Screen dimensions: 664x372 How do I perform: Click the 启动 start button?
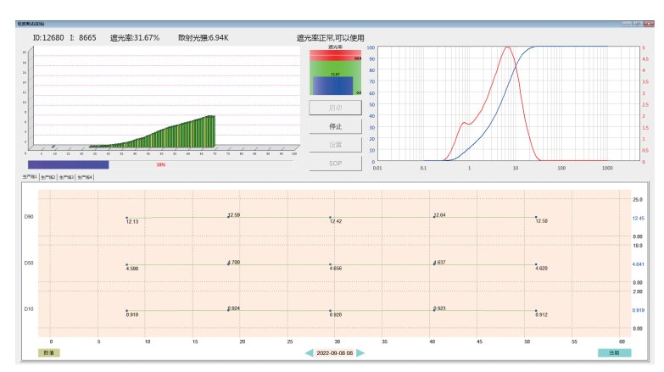pyautogui.click(x=335, y=108)
